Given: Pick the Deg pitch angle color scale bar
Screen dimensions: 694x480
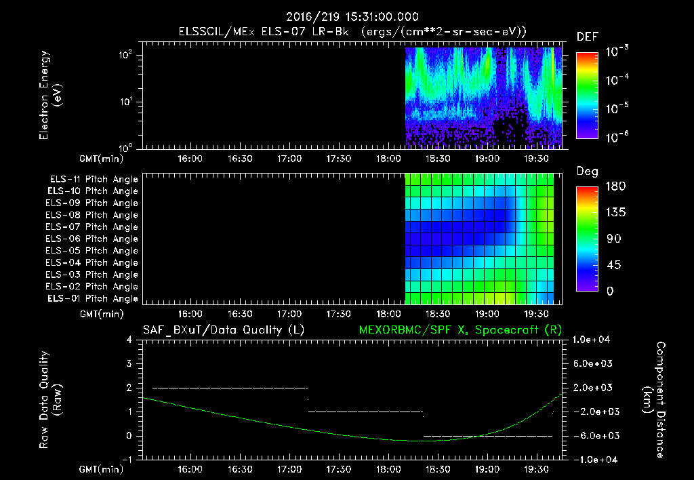Looking at the screenshot, I should pyautogui.click(x=588, y=239).
